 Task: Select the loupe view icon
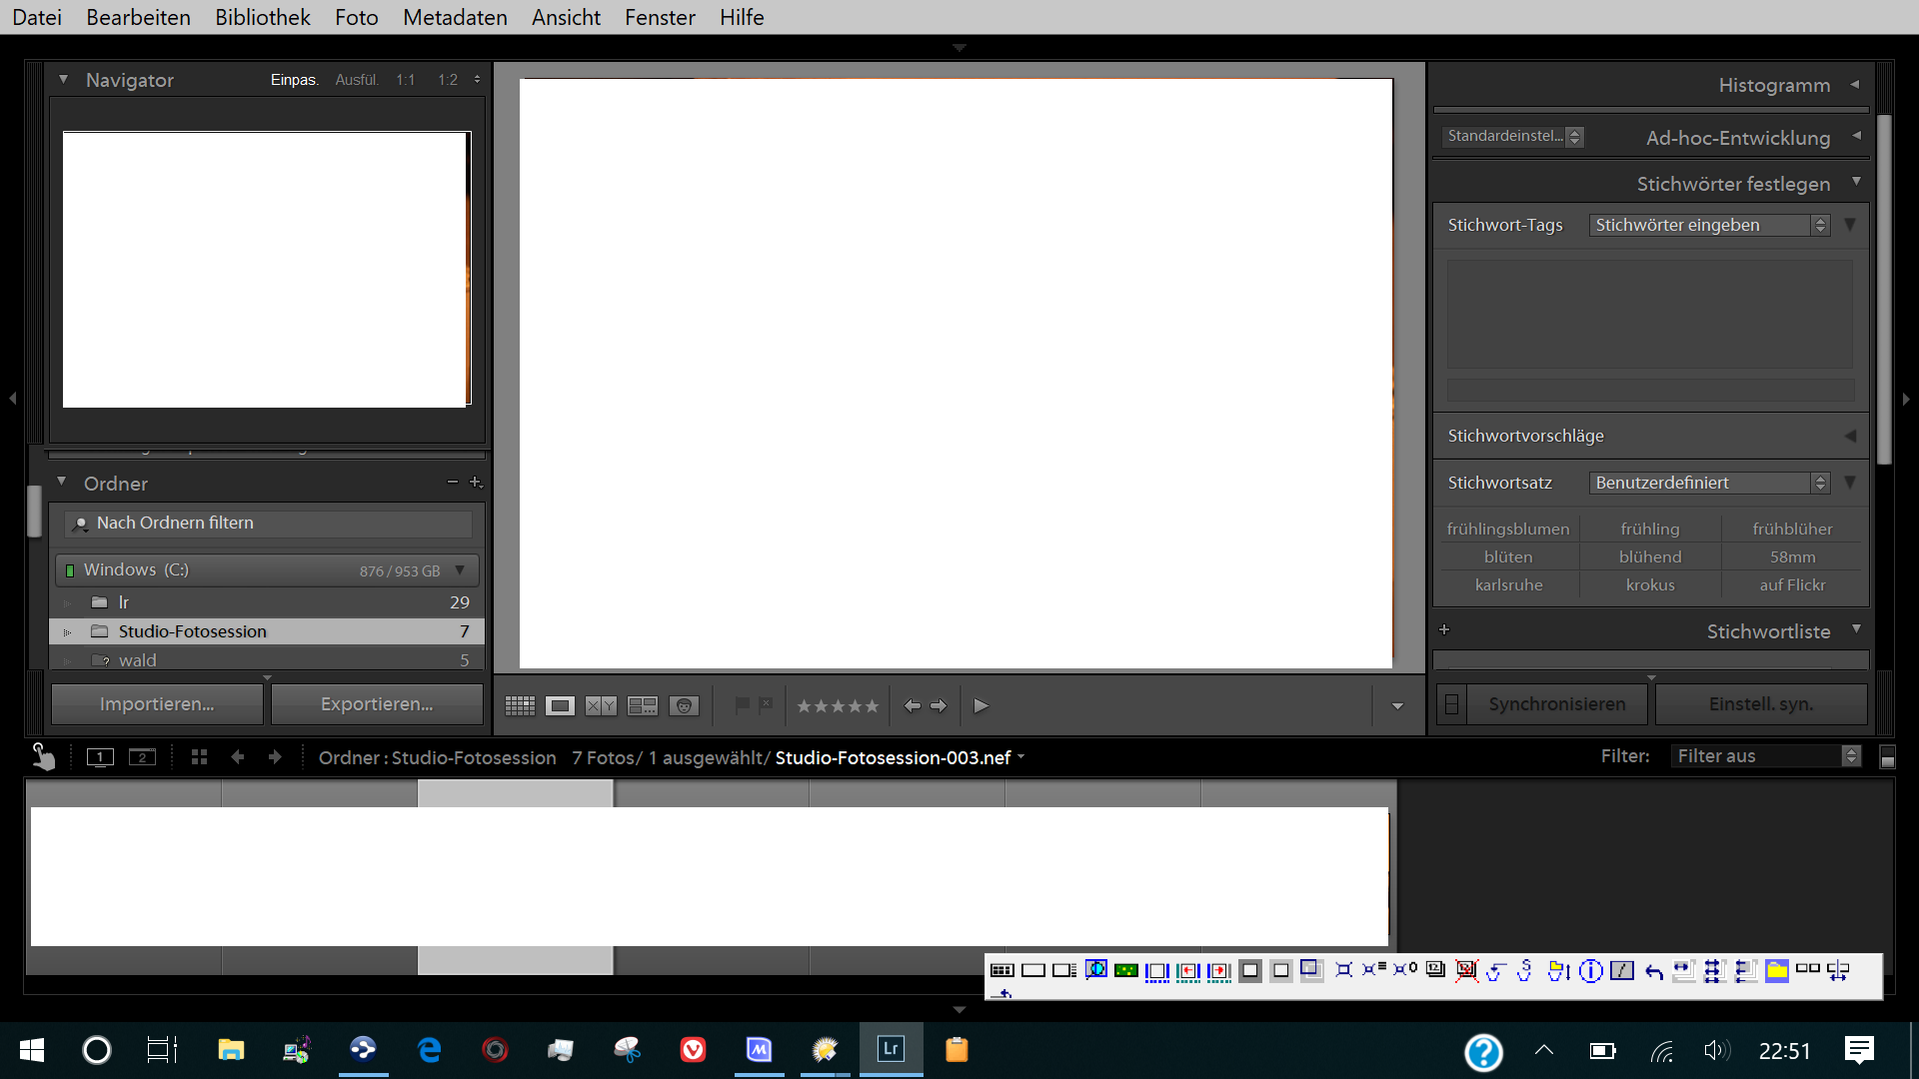560,705
